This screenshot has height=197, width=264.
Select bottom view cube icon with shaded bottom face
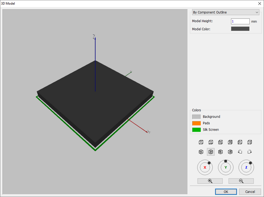point(211,142)
